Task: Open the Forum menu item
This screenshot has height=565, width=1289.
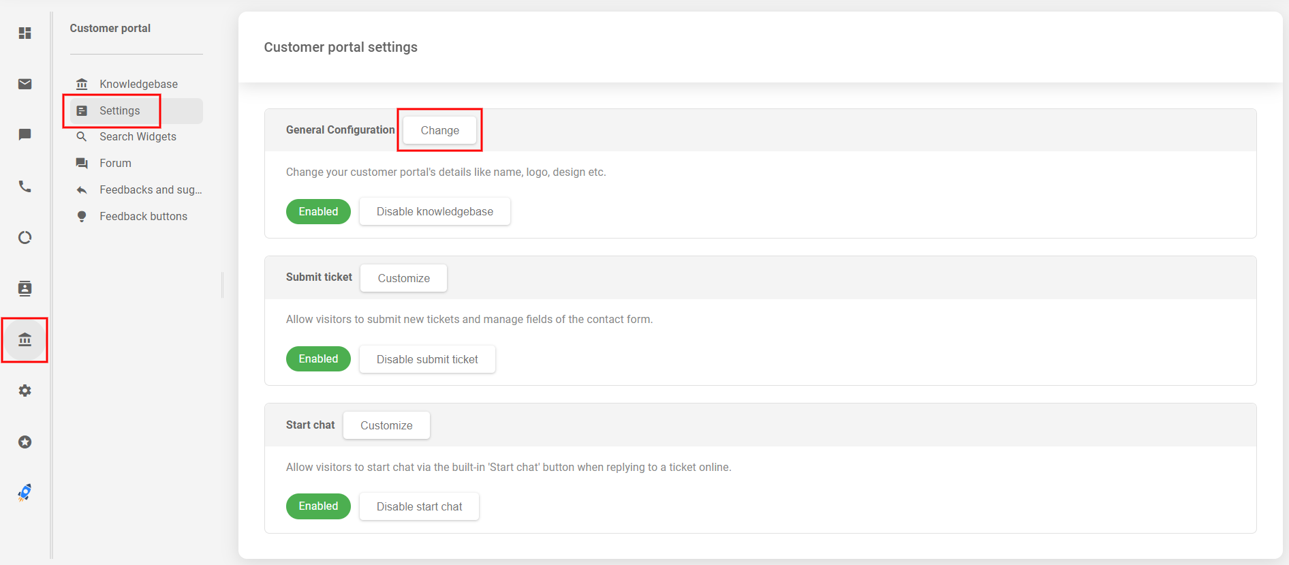Action: 115,163
